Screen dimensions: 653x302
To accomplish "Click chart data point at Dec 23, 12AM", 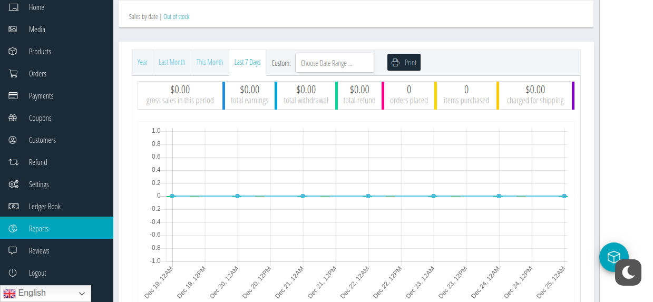I will 434,196.
